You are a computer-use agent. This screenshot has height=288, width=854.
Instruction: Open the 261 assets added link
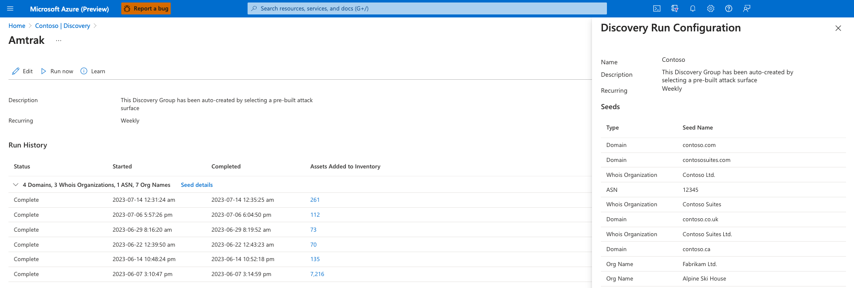tap(315, 200)
